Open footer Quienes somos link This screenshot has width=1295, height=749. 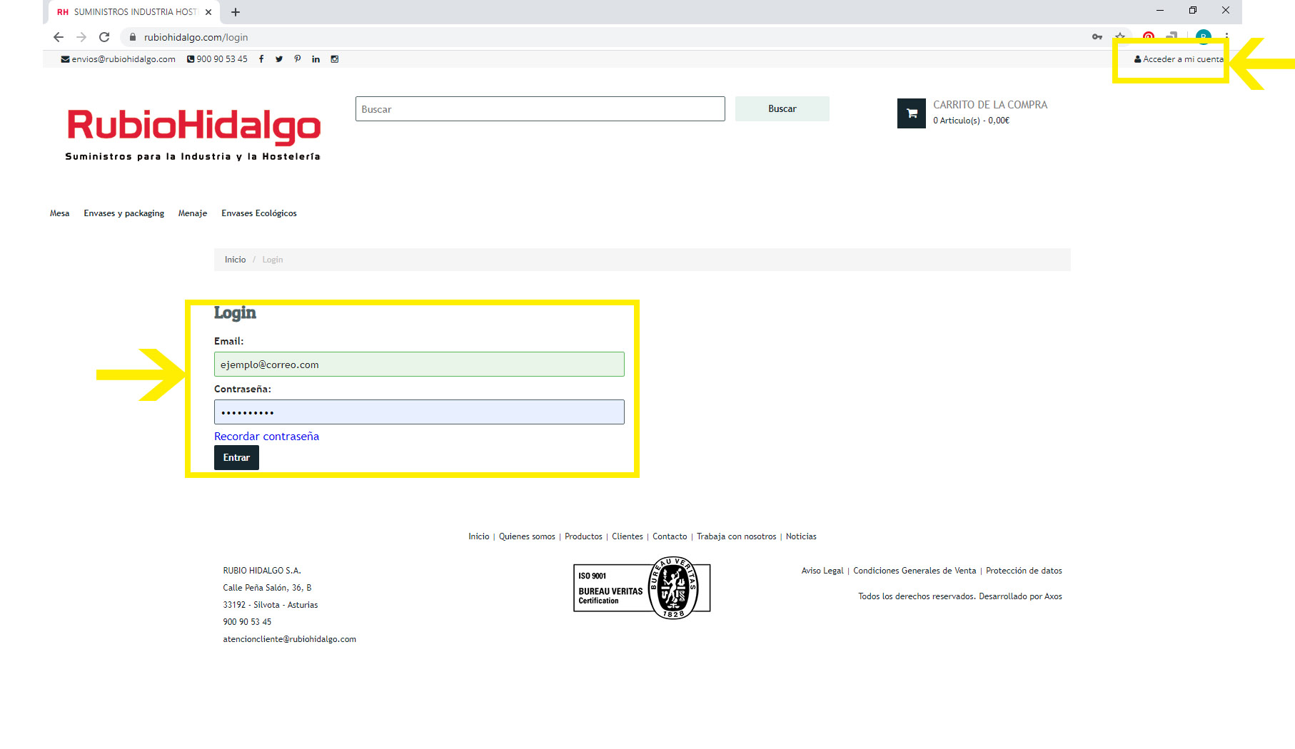[x=527, y=536]
